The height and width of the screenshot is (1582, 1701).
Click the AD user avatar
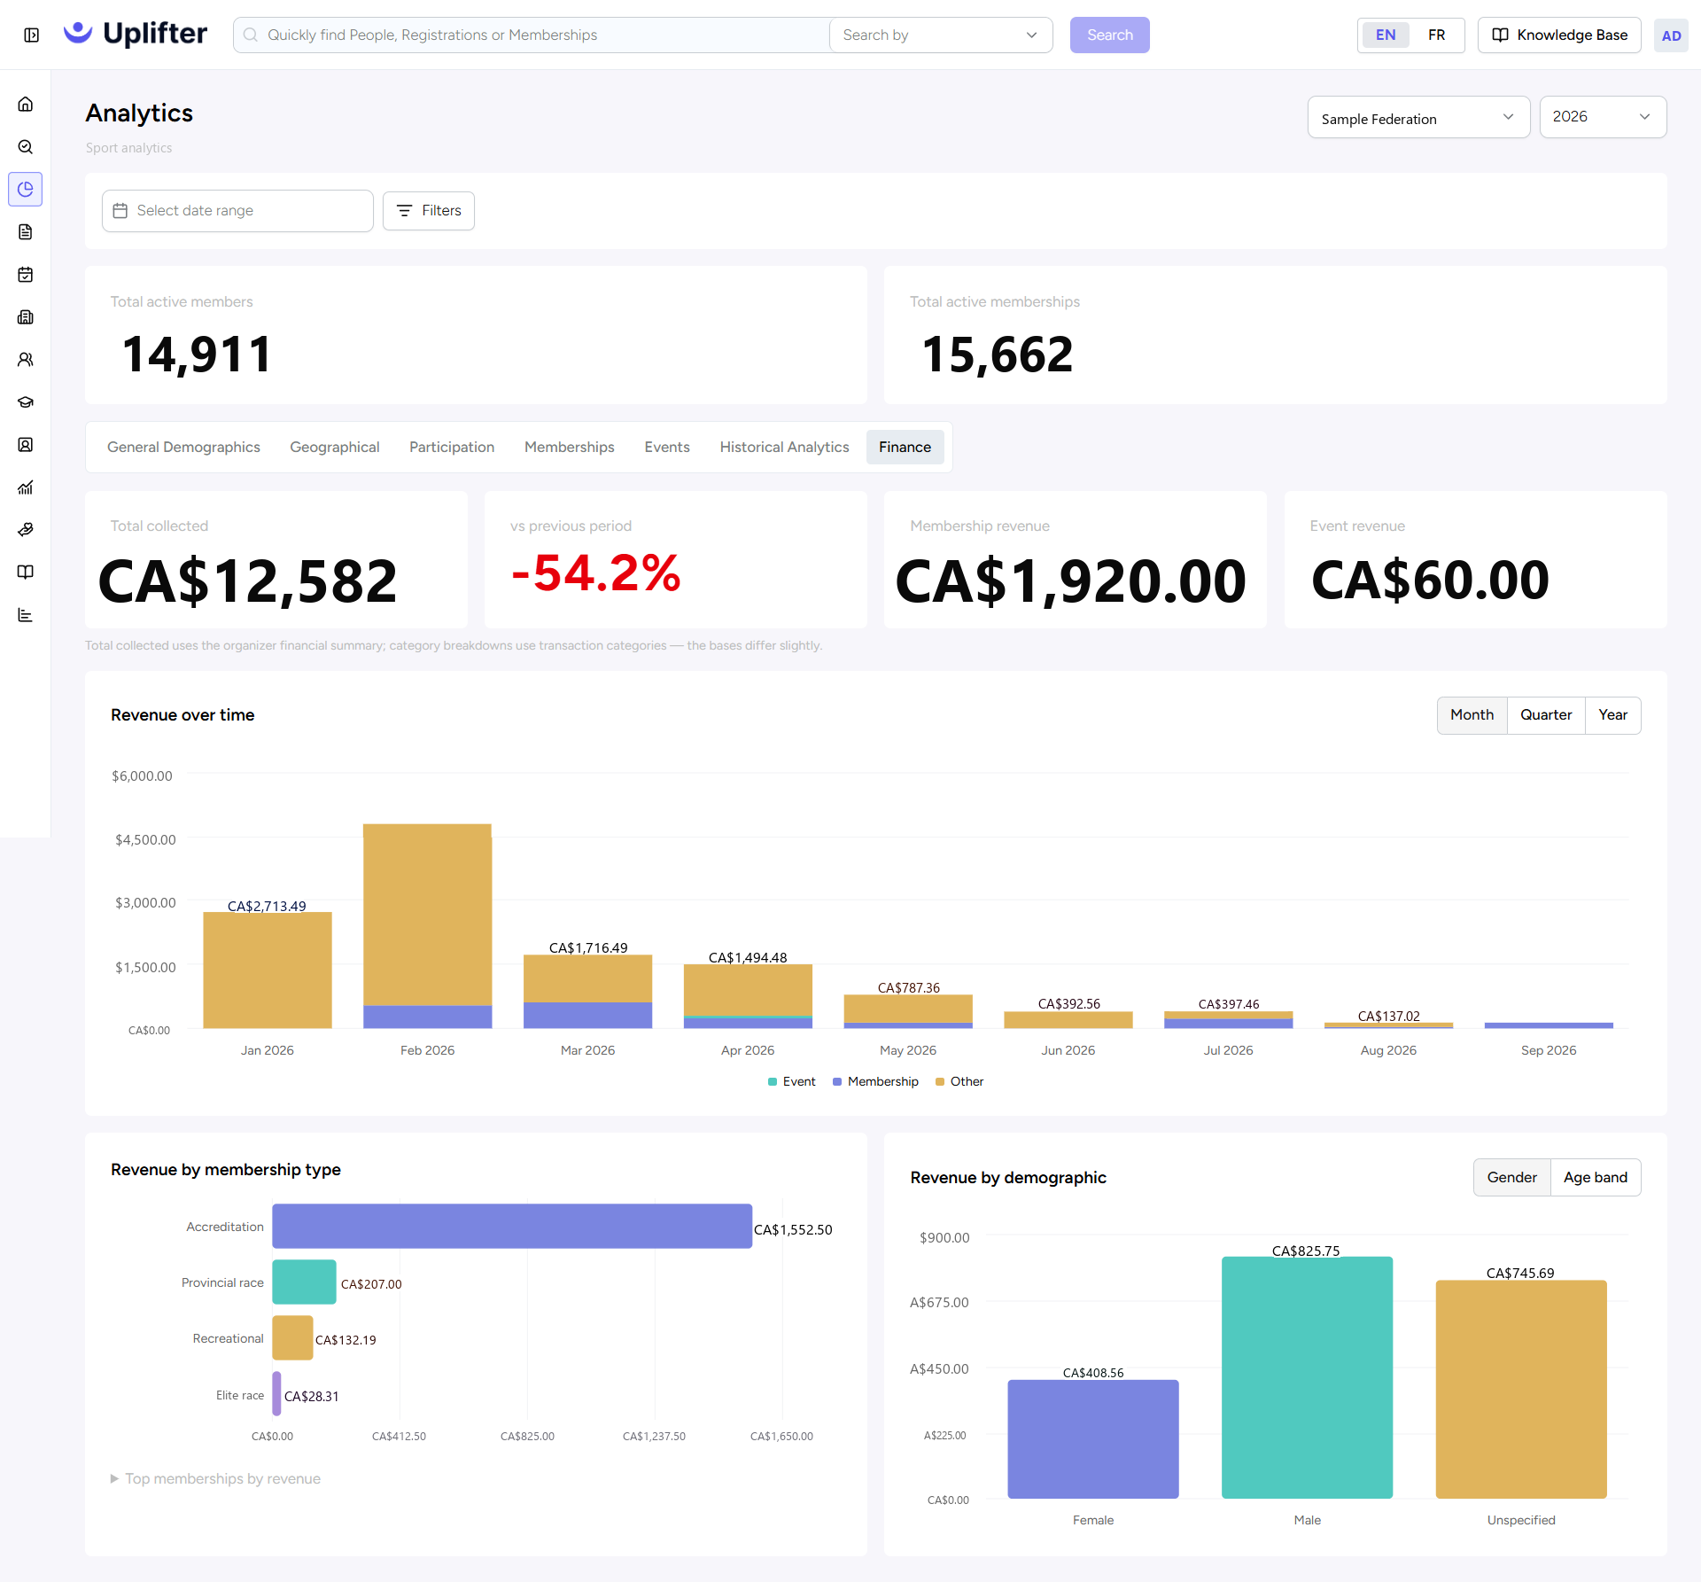click(1671, 35)
